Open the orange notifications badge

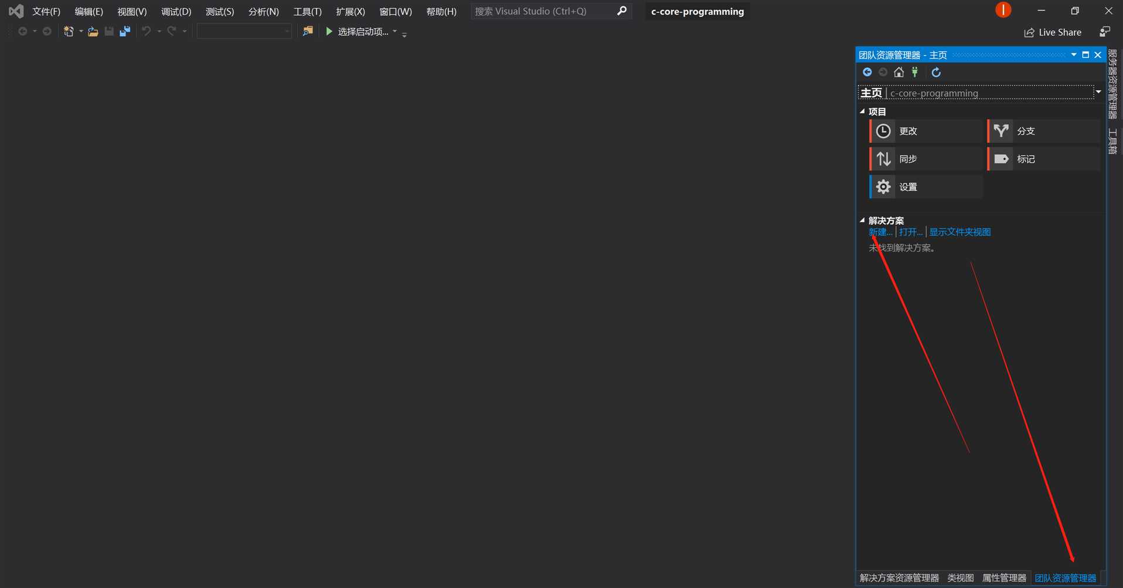pos(1003,10)
